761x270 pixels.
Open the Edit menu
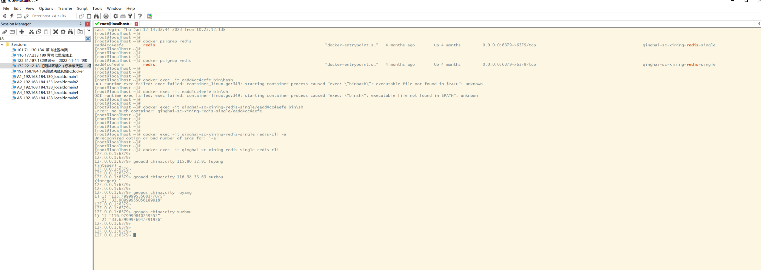pyautogui.click(x=17, y=8)
